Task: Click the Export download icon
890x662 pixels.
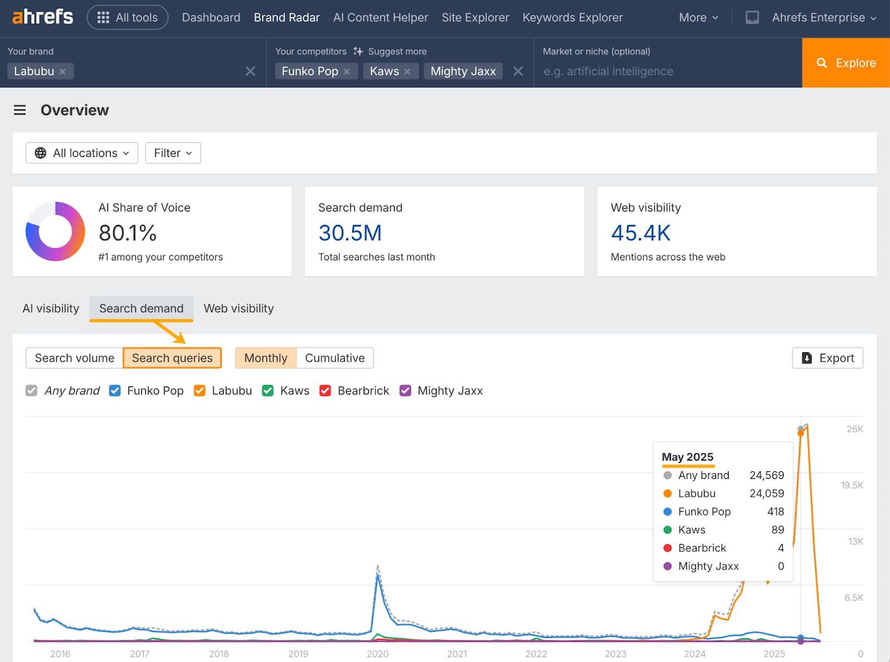Action: coord(807,358)
